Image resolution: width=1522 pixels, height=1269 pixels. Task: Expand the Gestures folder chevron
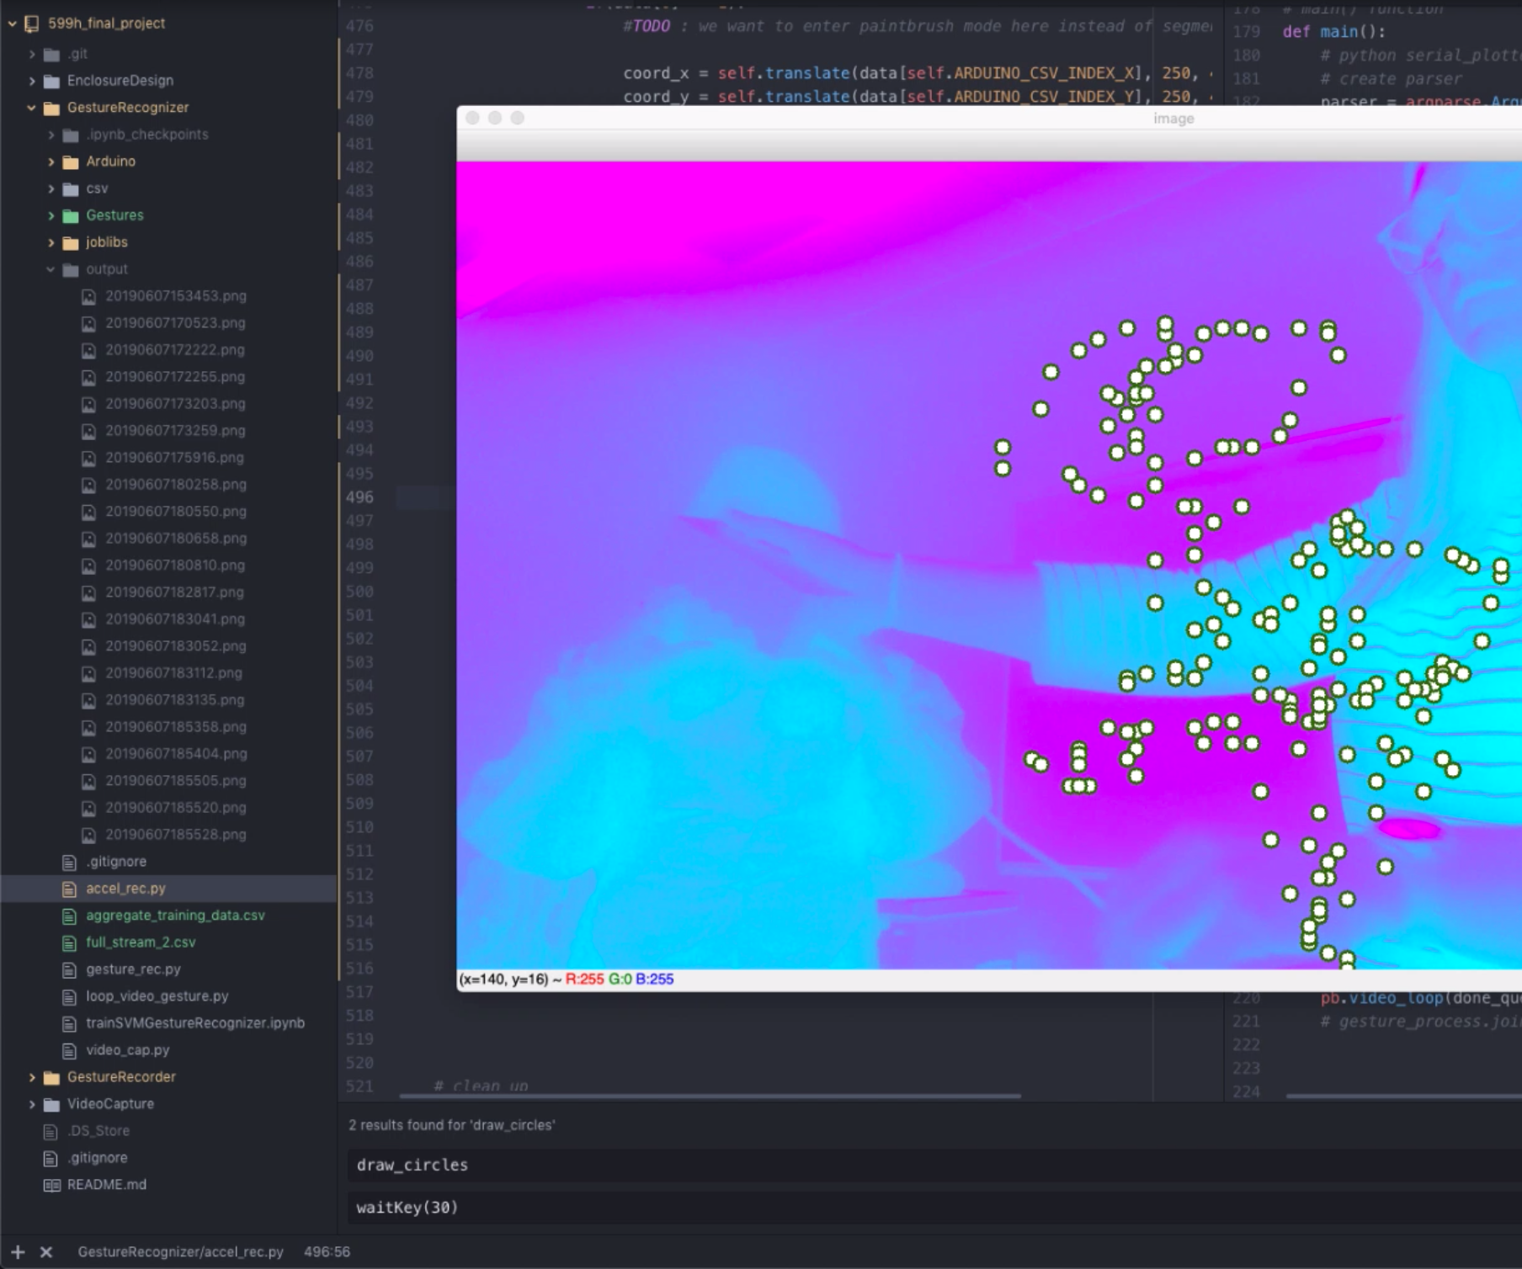51,215
